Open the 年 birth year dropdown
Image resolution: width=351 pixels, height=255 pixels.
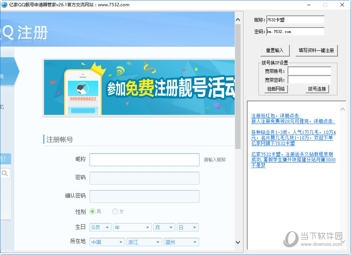pos(132,227)
